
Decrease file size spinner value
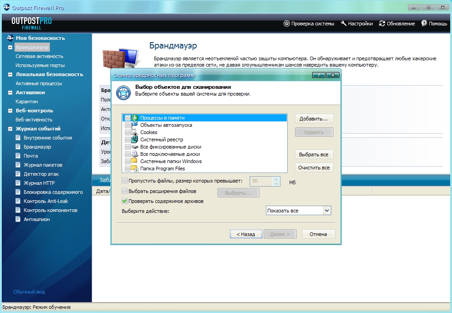[x=276, y=183]
